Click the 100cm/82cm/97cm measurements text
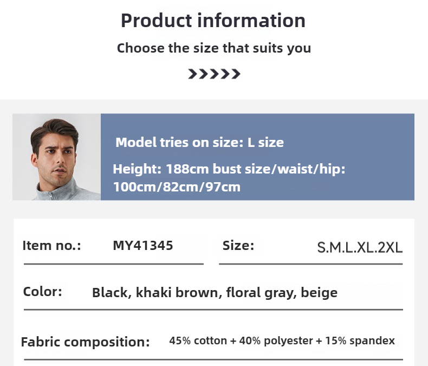 point(177,187)
